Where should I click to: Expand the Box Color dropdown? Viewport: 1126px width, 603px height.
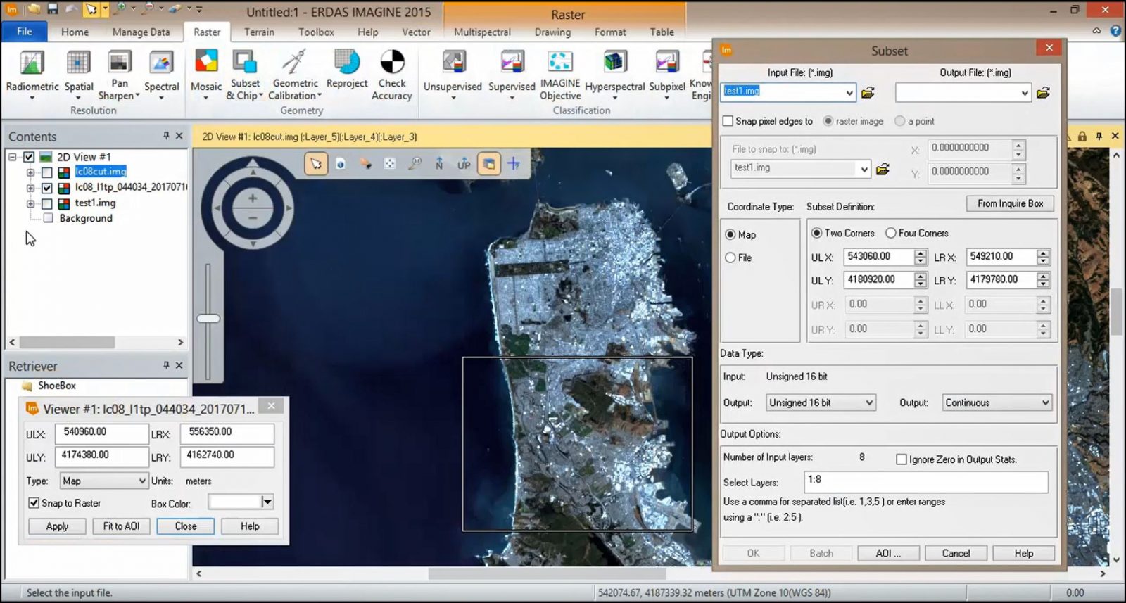[x=267, y=502]
